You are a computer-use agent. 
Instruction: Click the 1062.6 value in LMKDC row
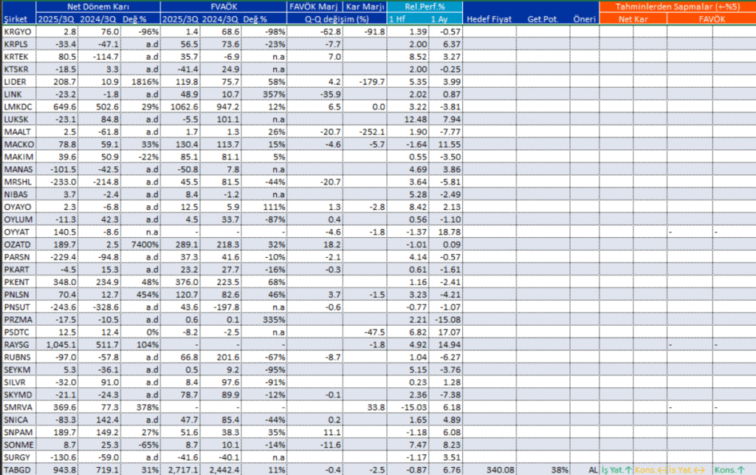180,107
